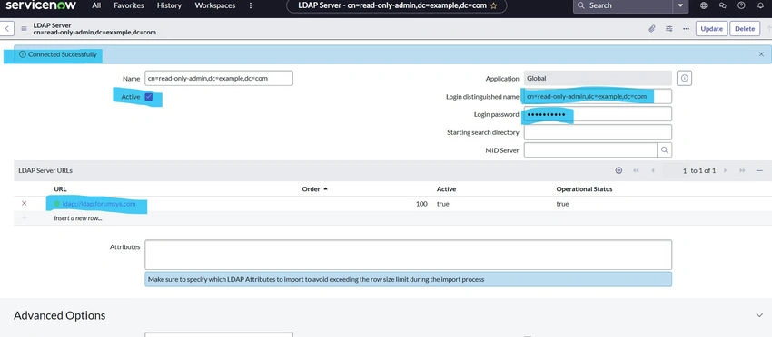Open the globe scope picker icon
Viewport: 772px width, 337px height.
(x=704, y=5)
